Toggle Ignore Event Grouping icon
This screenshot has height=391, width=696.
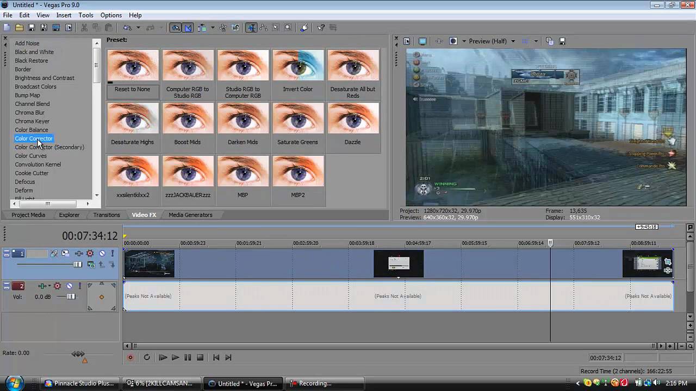click(x=235, y=28)
